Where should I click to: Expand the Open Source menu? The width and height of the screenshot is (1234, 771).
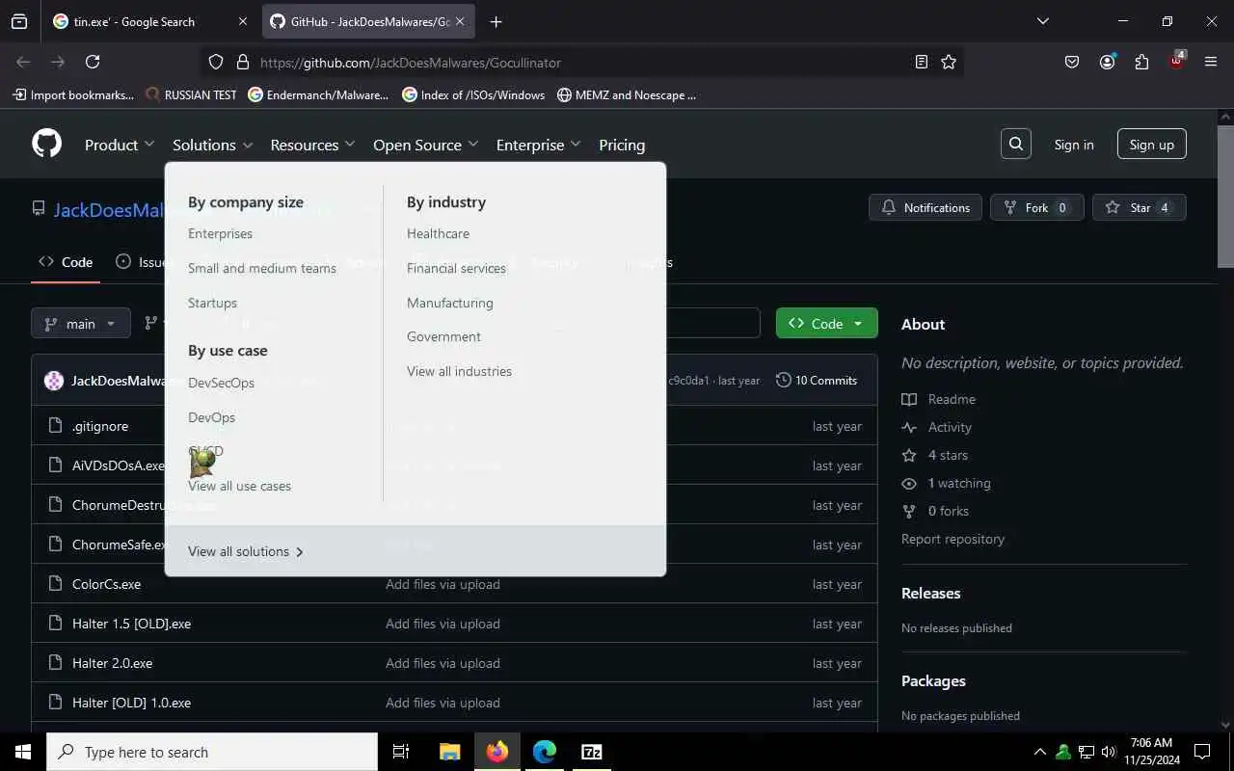coord(426,145)
